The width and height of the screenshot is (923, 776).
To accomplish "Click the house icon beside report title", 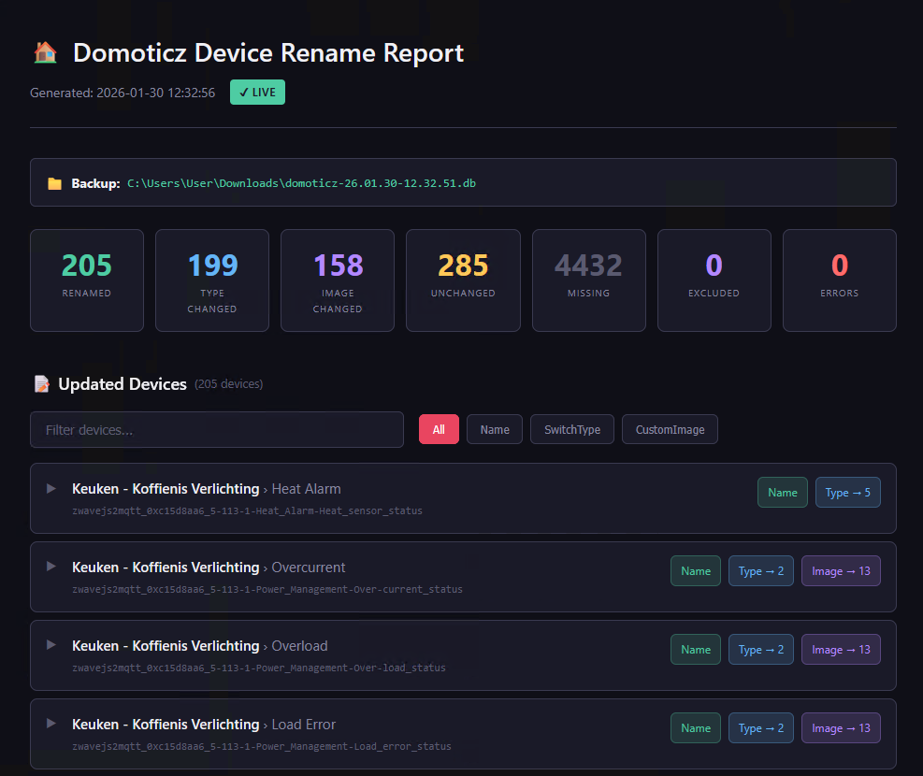I will tap(45, 52).
